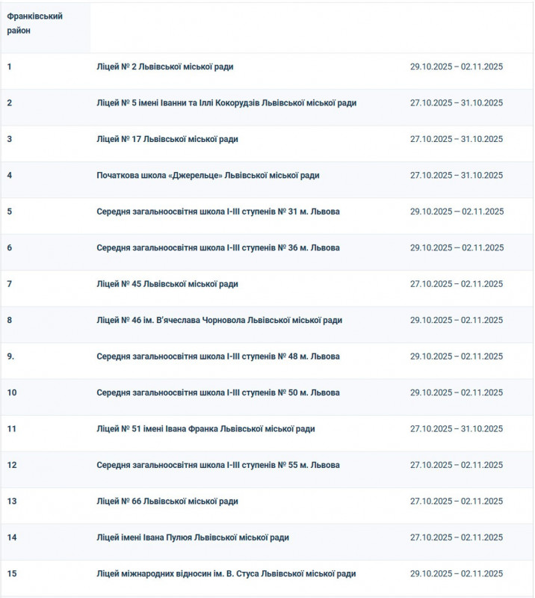Screen dimensions: 535x598
Task: Select school № 31 м. Львова name
Action: pyautogui.click(x=218, y=212)
